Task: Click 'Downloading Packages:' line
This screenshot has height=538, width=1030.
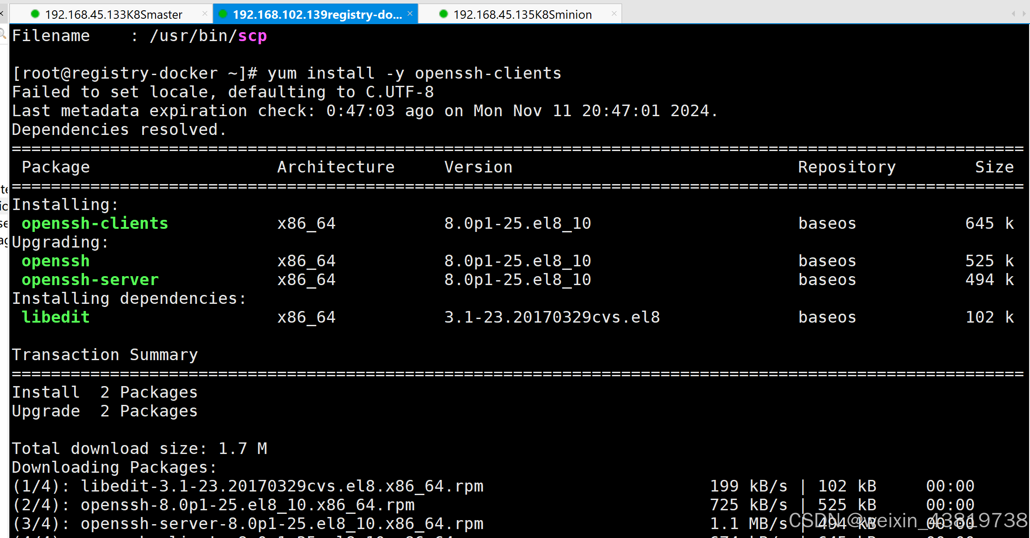Action: pyautogui.click(x=114, y=467)
